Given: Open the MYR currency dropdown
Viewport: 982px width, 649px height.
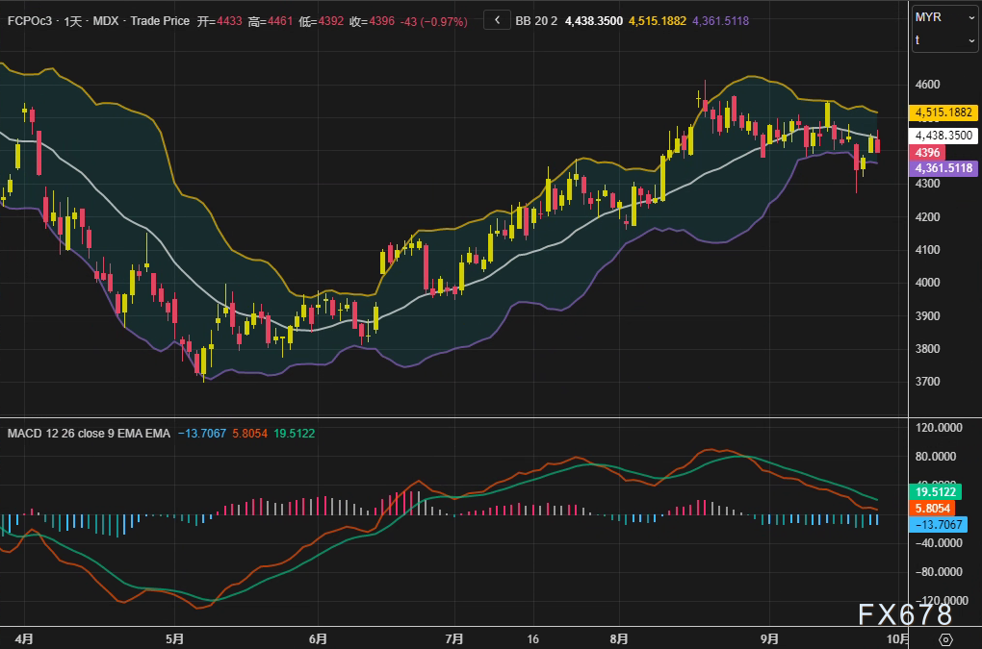Looking at the screenshot, I should tap(944, 17).
